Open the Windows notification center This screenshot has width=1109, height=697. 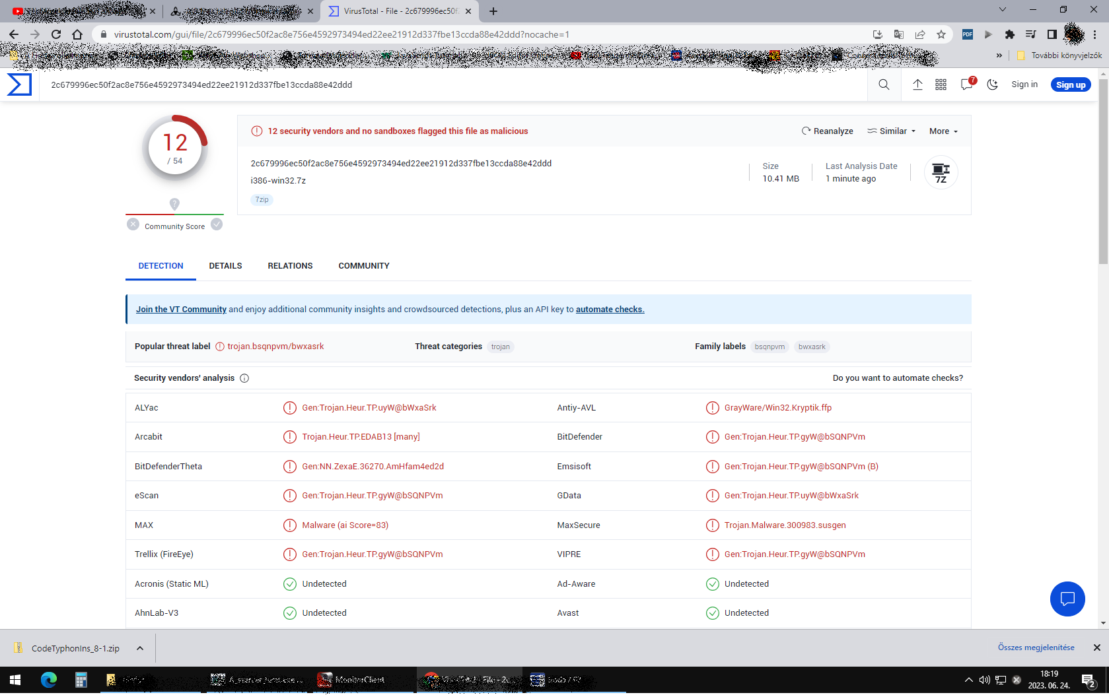pos(1089,680)
